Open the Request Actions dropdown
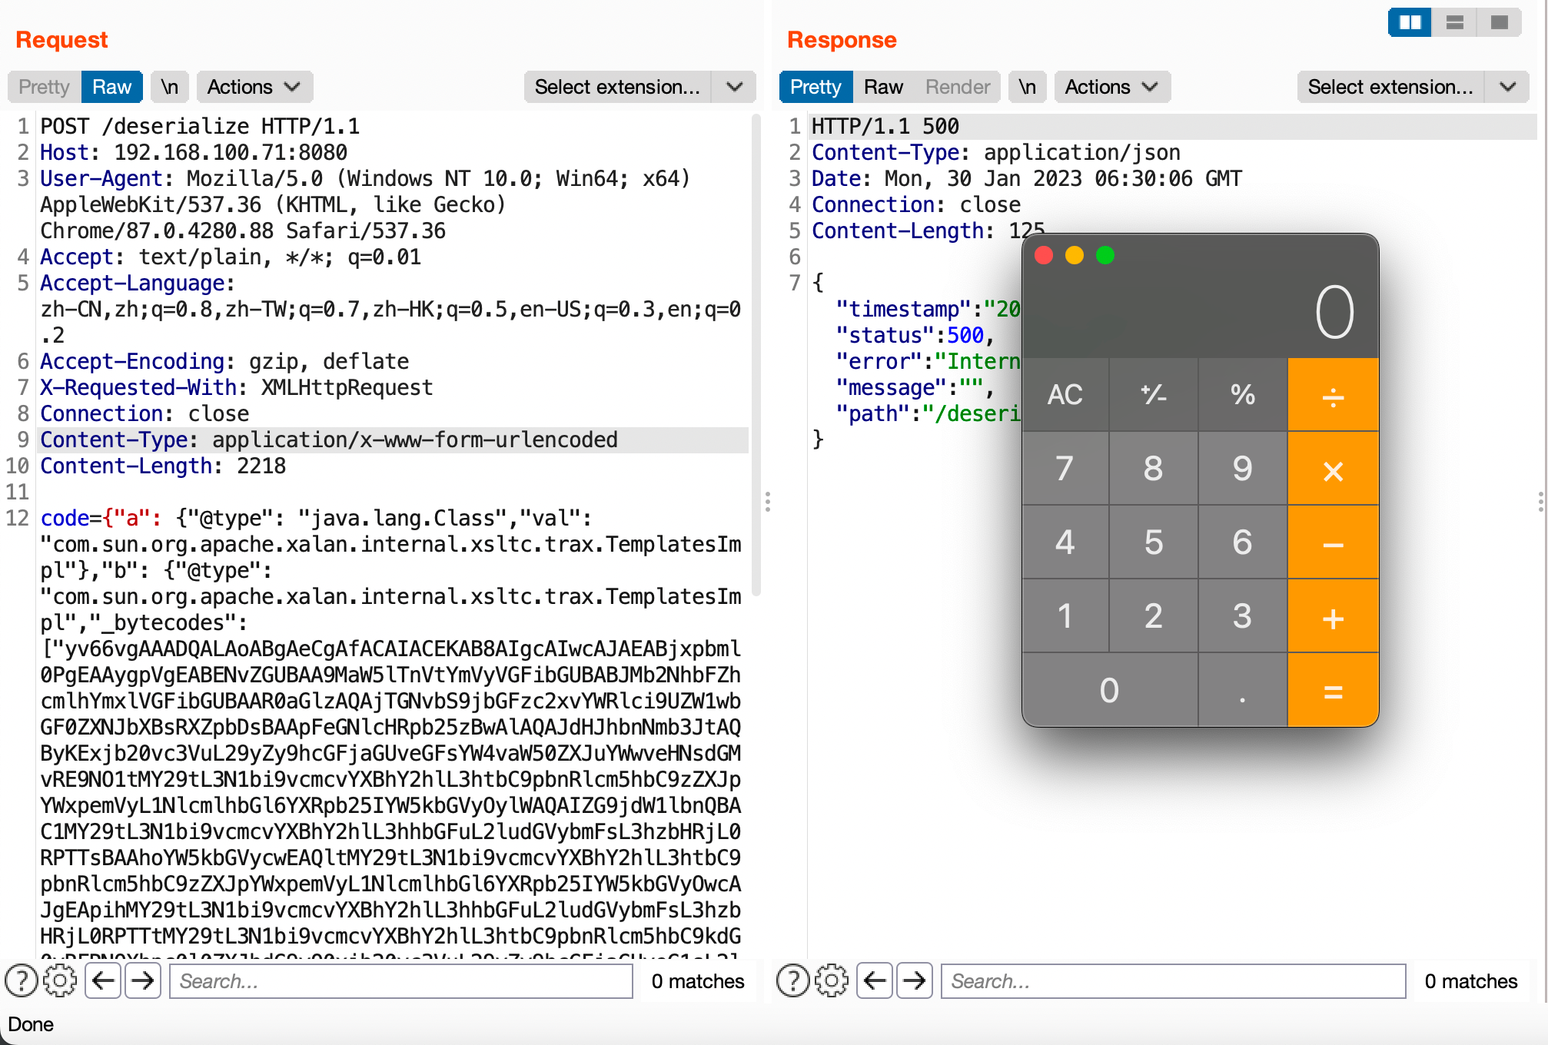 click(x=254, y=87)
